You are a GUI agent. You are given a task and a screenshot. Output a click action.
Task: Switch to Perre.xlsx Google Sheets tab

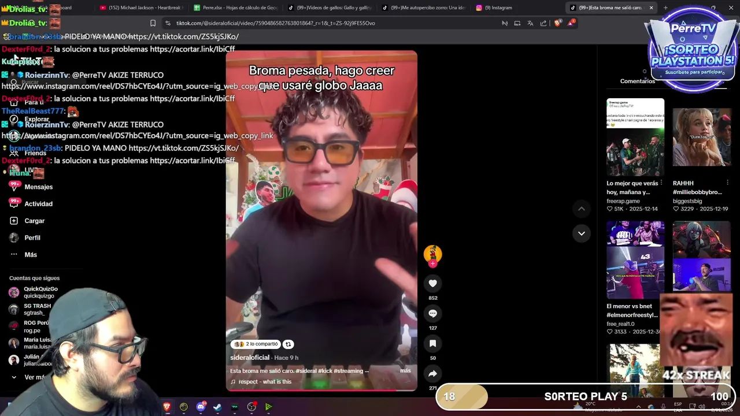[235, 8]
